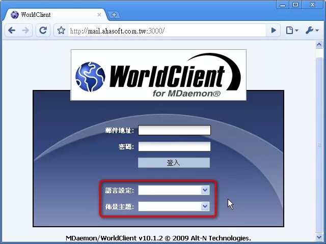Click the WorldClient for MDaemon logo banner
Viewport: 326px width, 244px height.
tap(158, 75)
